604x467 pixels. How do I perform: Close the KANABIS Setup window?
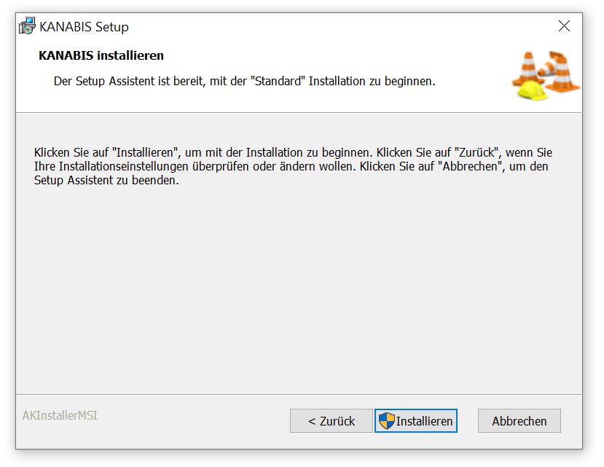564,27
